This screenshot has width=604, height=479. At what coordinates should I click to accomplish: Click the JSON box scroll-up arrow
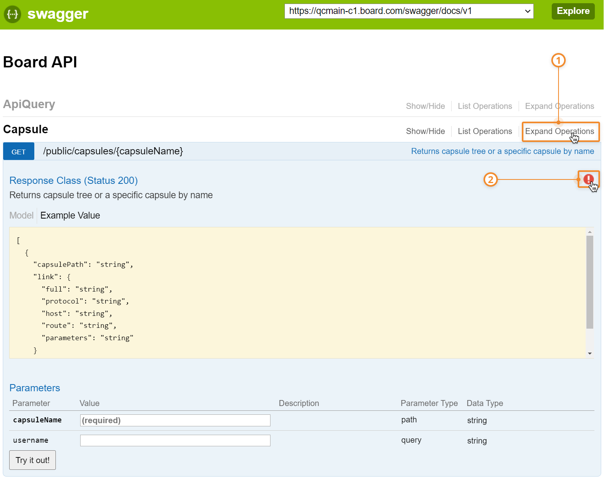[590, 232]
